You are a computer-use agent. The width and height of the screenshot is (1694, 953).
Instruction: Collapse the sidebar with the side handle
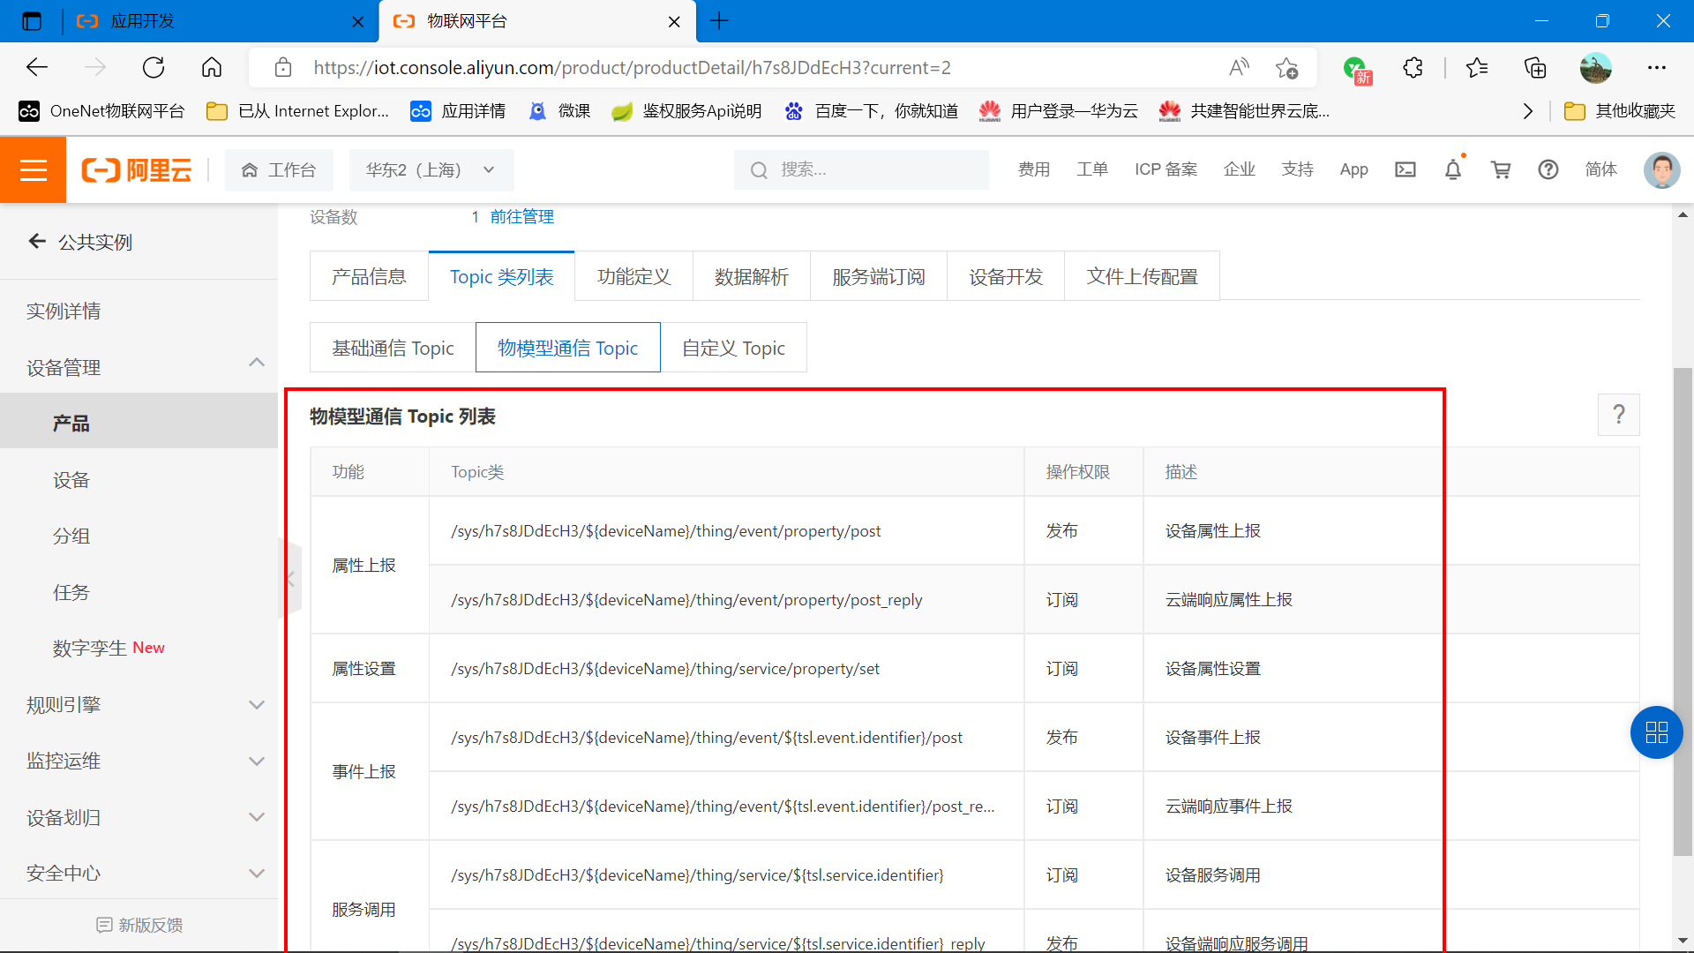pyautogui.click(x=290, y=579)
